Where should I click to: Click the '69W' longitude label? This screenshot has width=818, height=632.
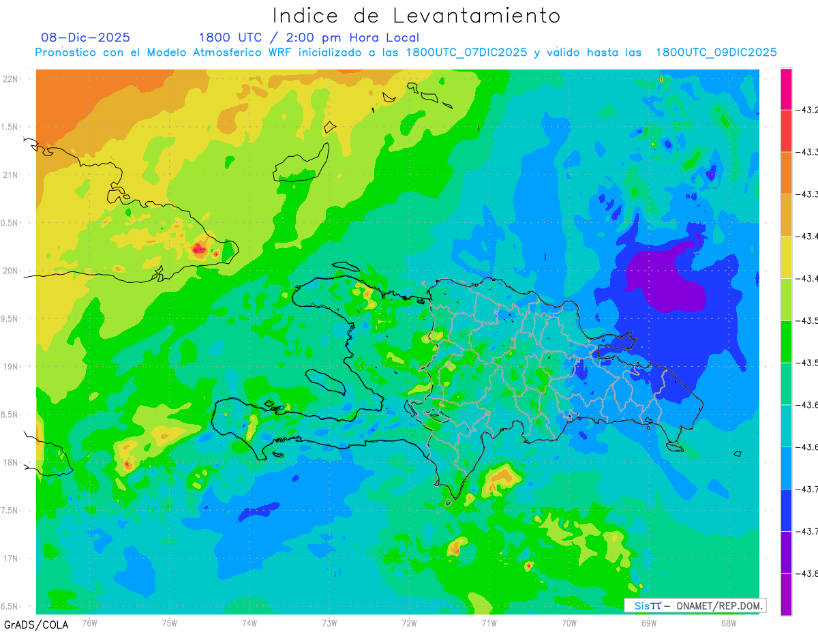(x=649, y=622)
